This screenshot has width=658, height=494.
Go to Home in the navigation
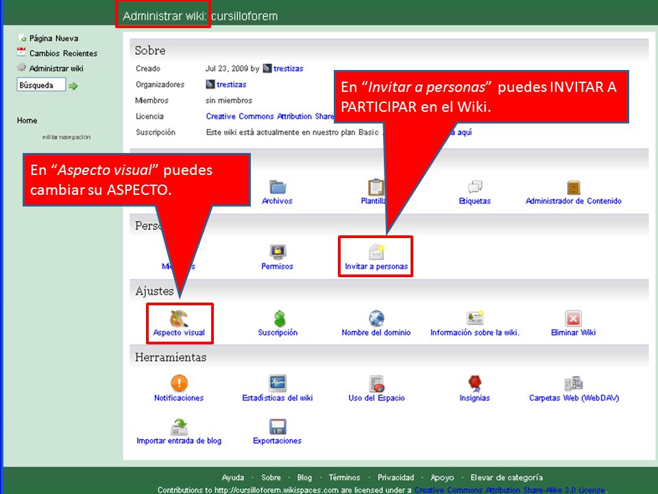coord(27,121)
